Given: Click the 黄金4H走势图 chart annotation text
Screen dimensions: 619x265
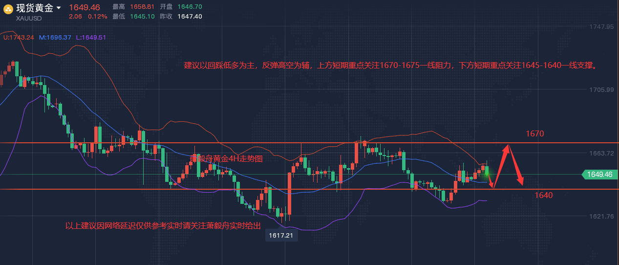Looking at the screenshot, I should pos(226,158).
